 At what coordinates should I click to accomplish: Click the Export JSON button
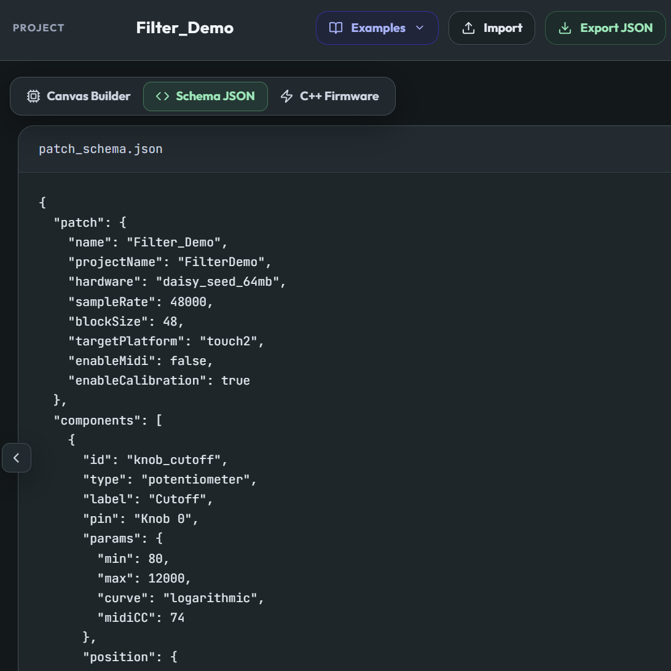point(605,28)
